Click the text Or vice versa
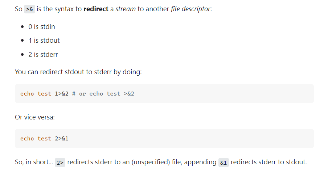 (35, 117)
